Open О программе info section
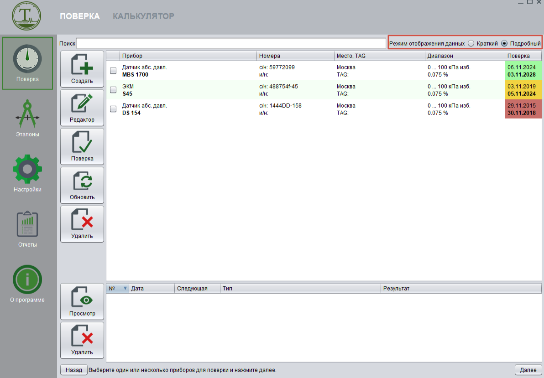 (27, 284)
